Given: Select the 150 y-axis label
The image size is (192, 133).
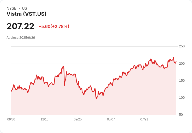Looking at the screenshot, I should point(182,81).
